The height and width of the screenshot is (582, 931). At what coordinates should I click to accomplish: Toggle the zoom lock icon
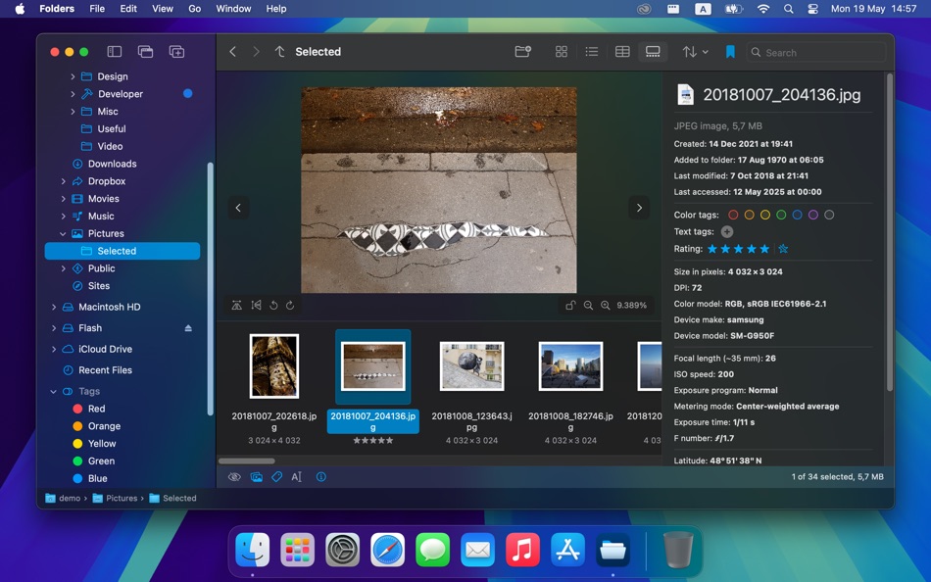570,306
